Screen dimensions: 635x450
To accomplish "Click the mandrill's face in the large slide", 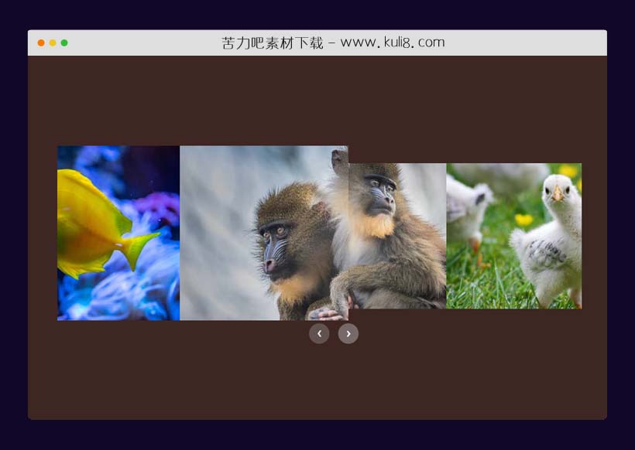I will point(276,244).
